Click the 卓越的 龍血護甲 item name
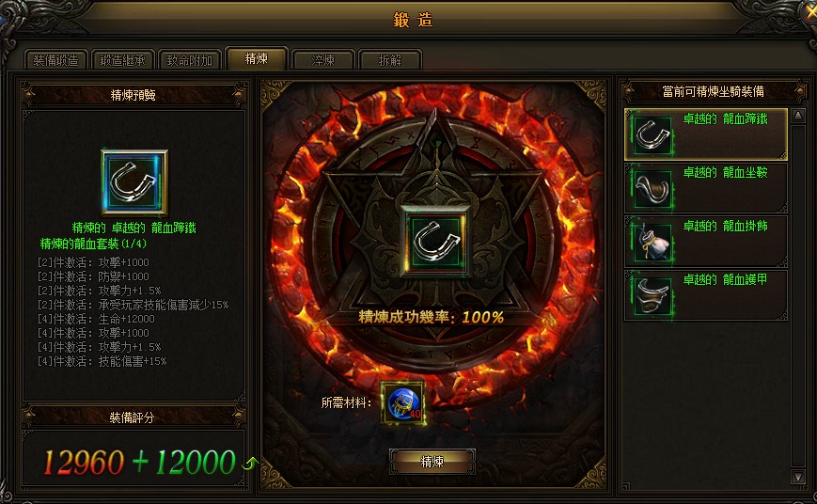Image resolution: width=817 pixels, height=504 pixels. pos(725,280)
